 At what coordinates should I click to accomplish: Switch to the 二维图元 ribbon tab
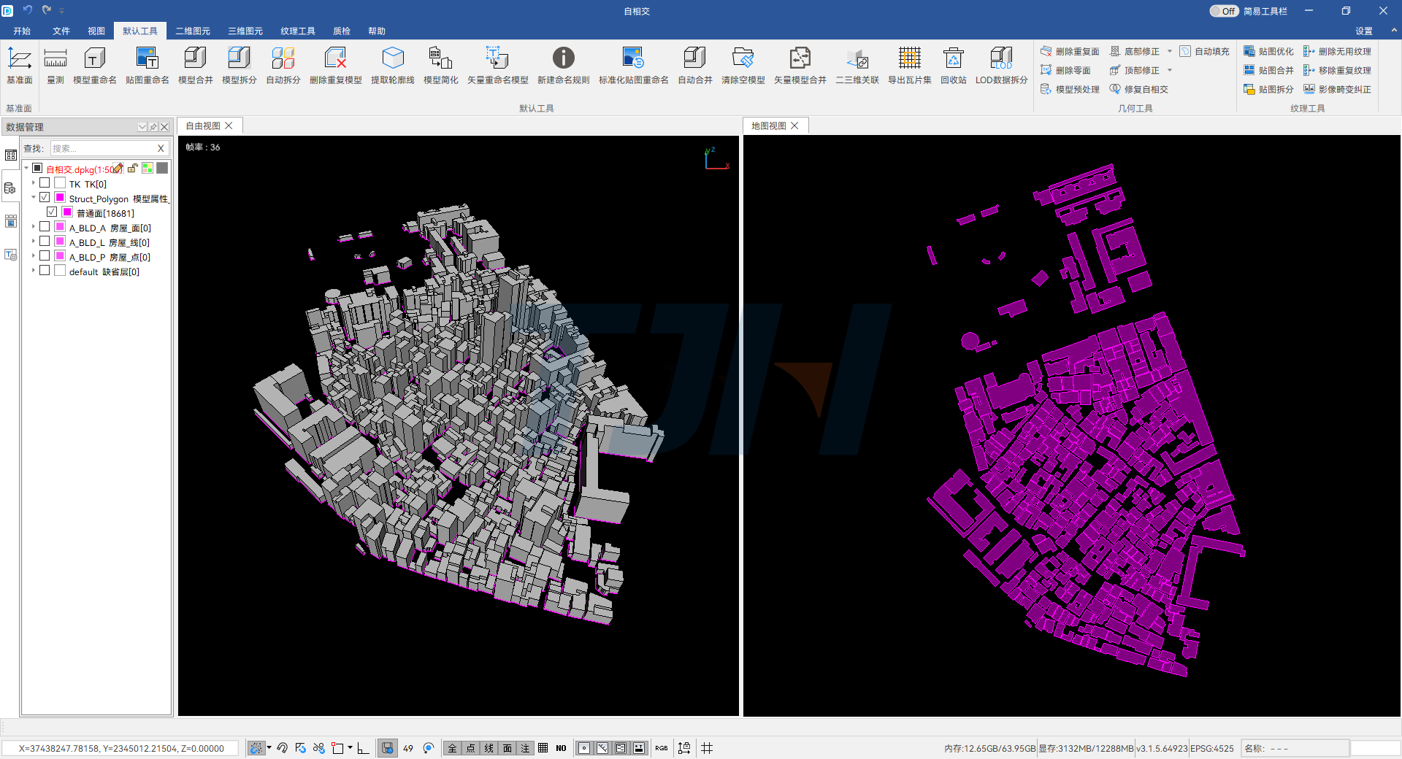click(192, 31)
